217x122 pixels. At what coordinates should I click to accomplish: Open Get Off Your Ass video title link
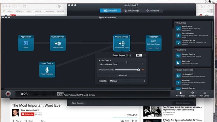(x=182, y=108)
